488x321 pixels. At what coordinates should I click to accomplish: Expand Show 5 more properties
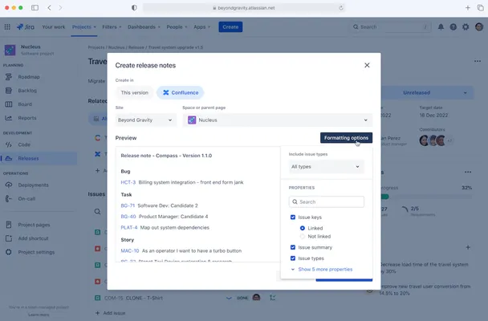[322, 270]
